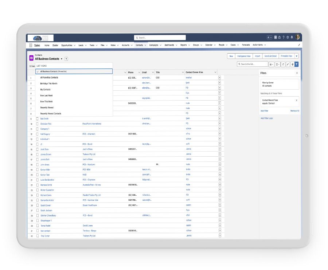Click the help question mark icon
This screenshot has height=270, width=328.
pyautogui.click(x=284, y=38)
